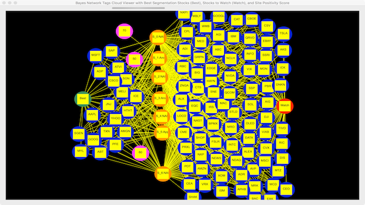Select the CSCO stock node
This screenshot has width=365, height=205.
tap(113, 81)
